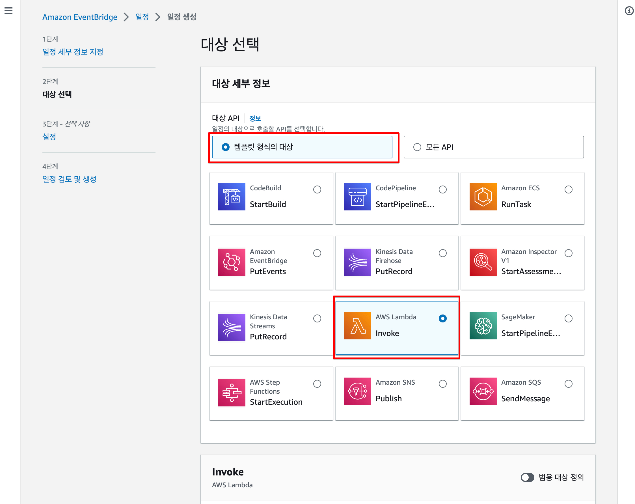
Task: Choose Amazon EventBridge PutEvents radio button
Action: [x=317, y=253]
